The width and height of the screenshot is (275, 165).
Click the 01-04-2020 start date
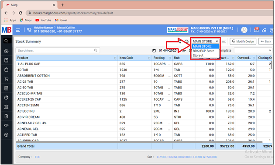168,51
